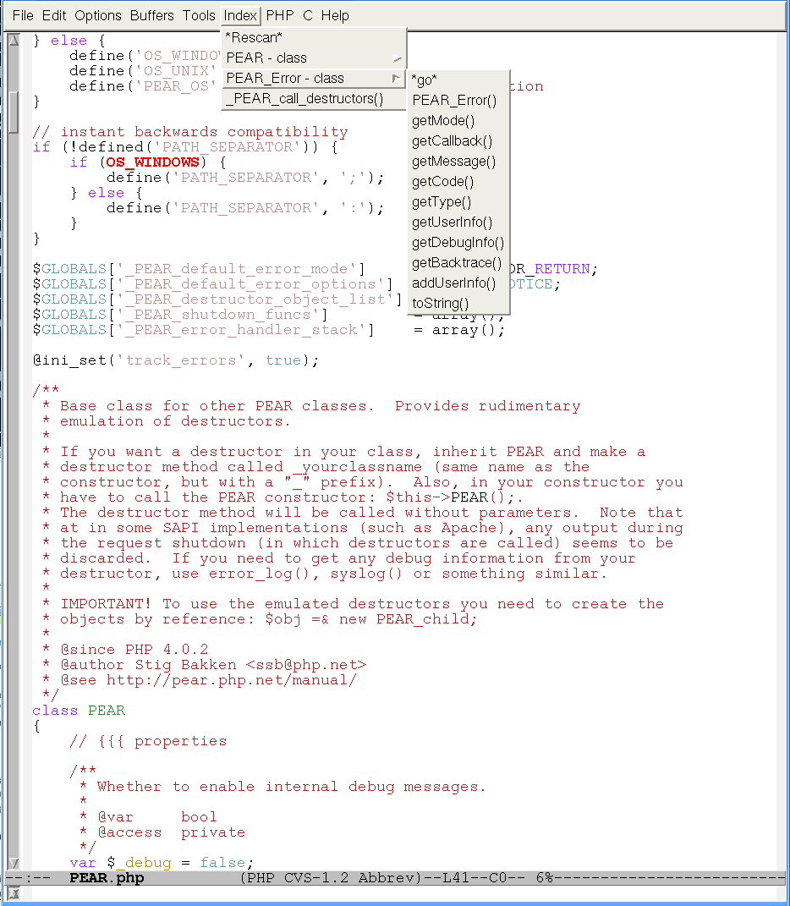Click the <ssb@php.net> email address
This screenshot has height=906, width=790.
[x=305, y=664]
